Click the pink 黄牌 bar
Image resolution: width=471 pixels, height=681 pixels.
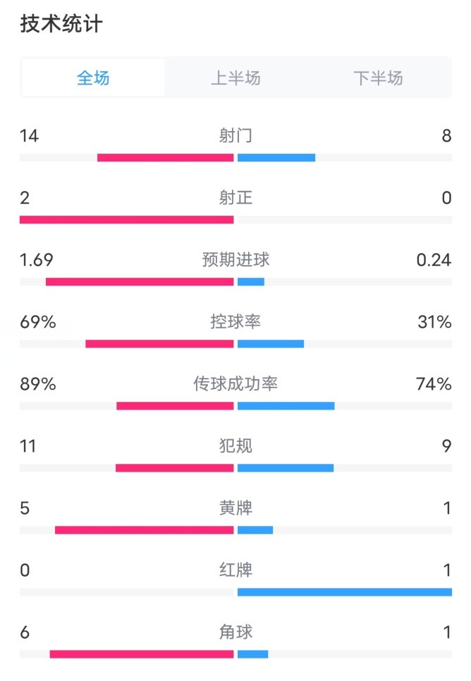[144, 530]
